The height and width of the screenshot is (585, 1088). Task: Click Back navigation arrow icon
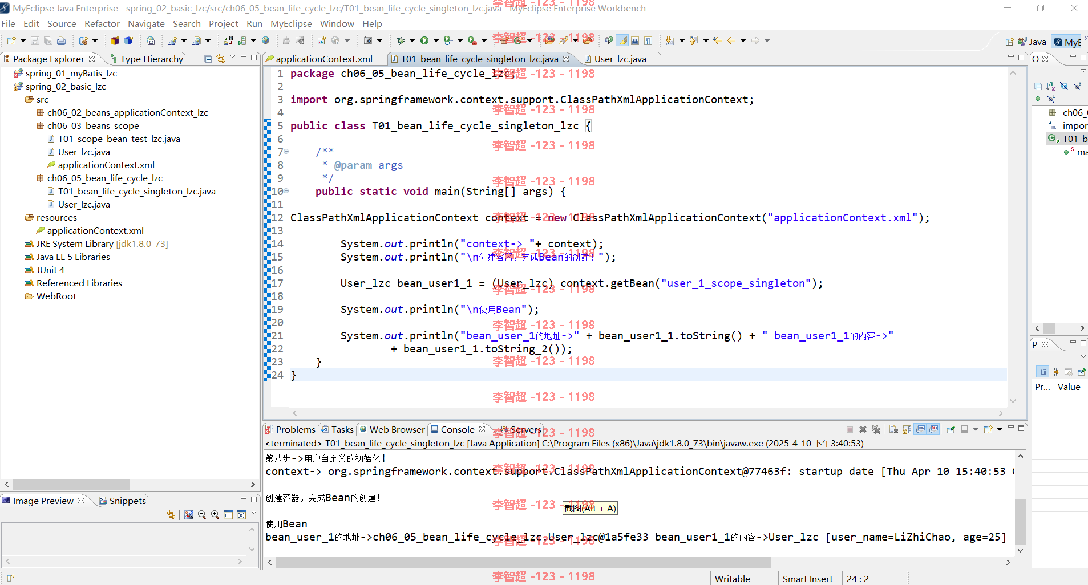pos(731,40)
